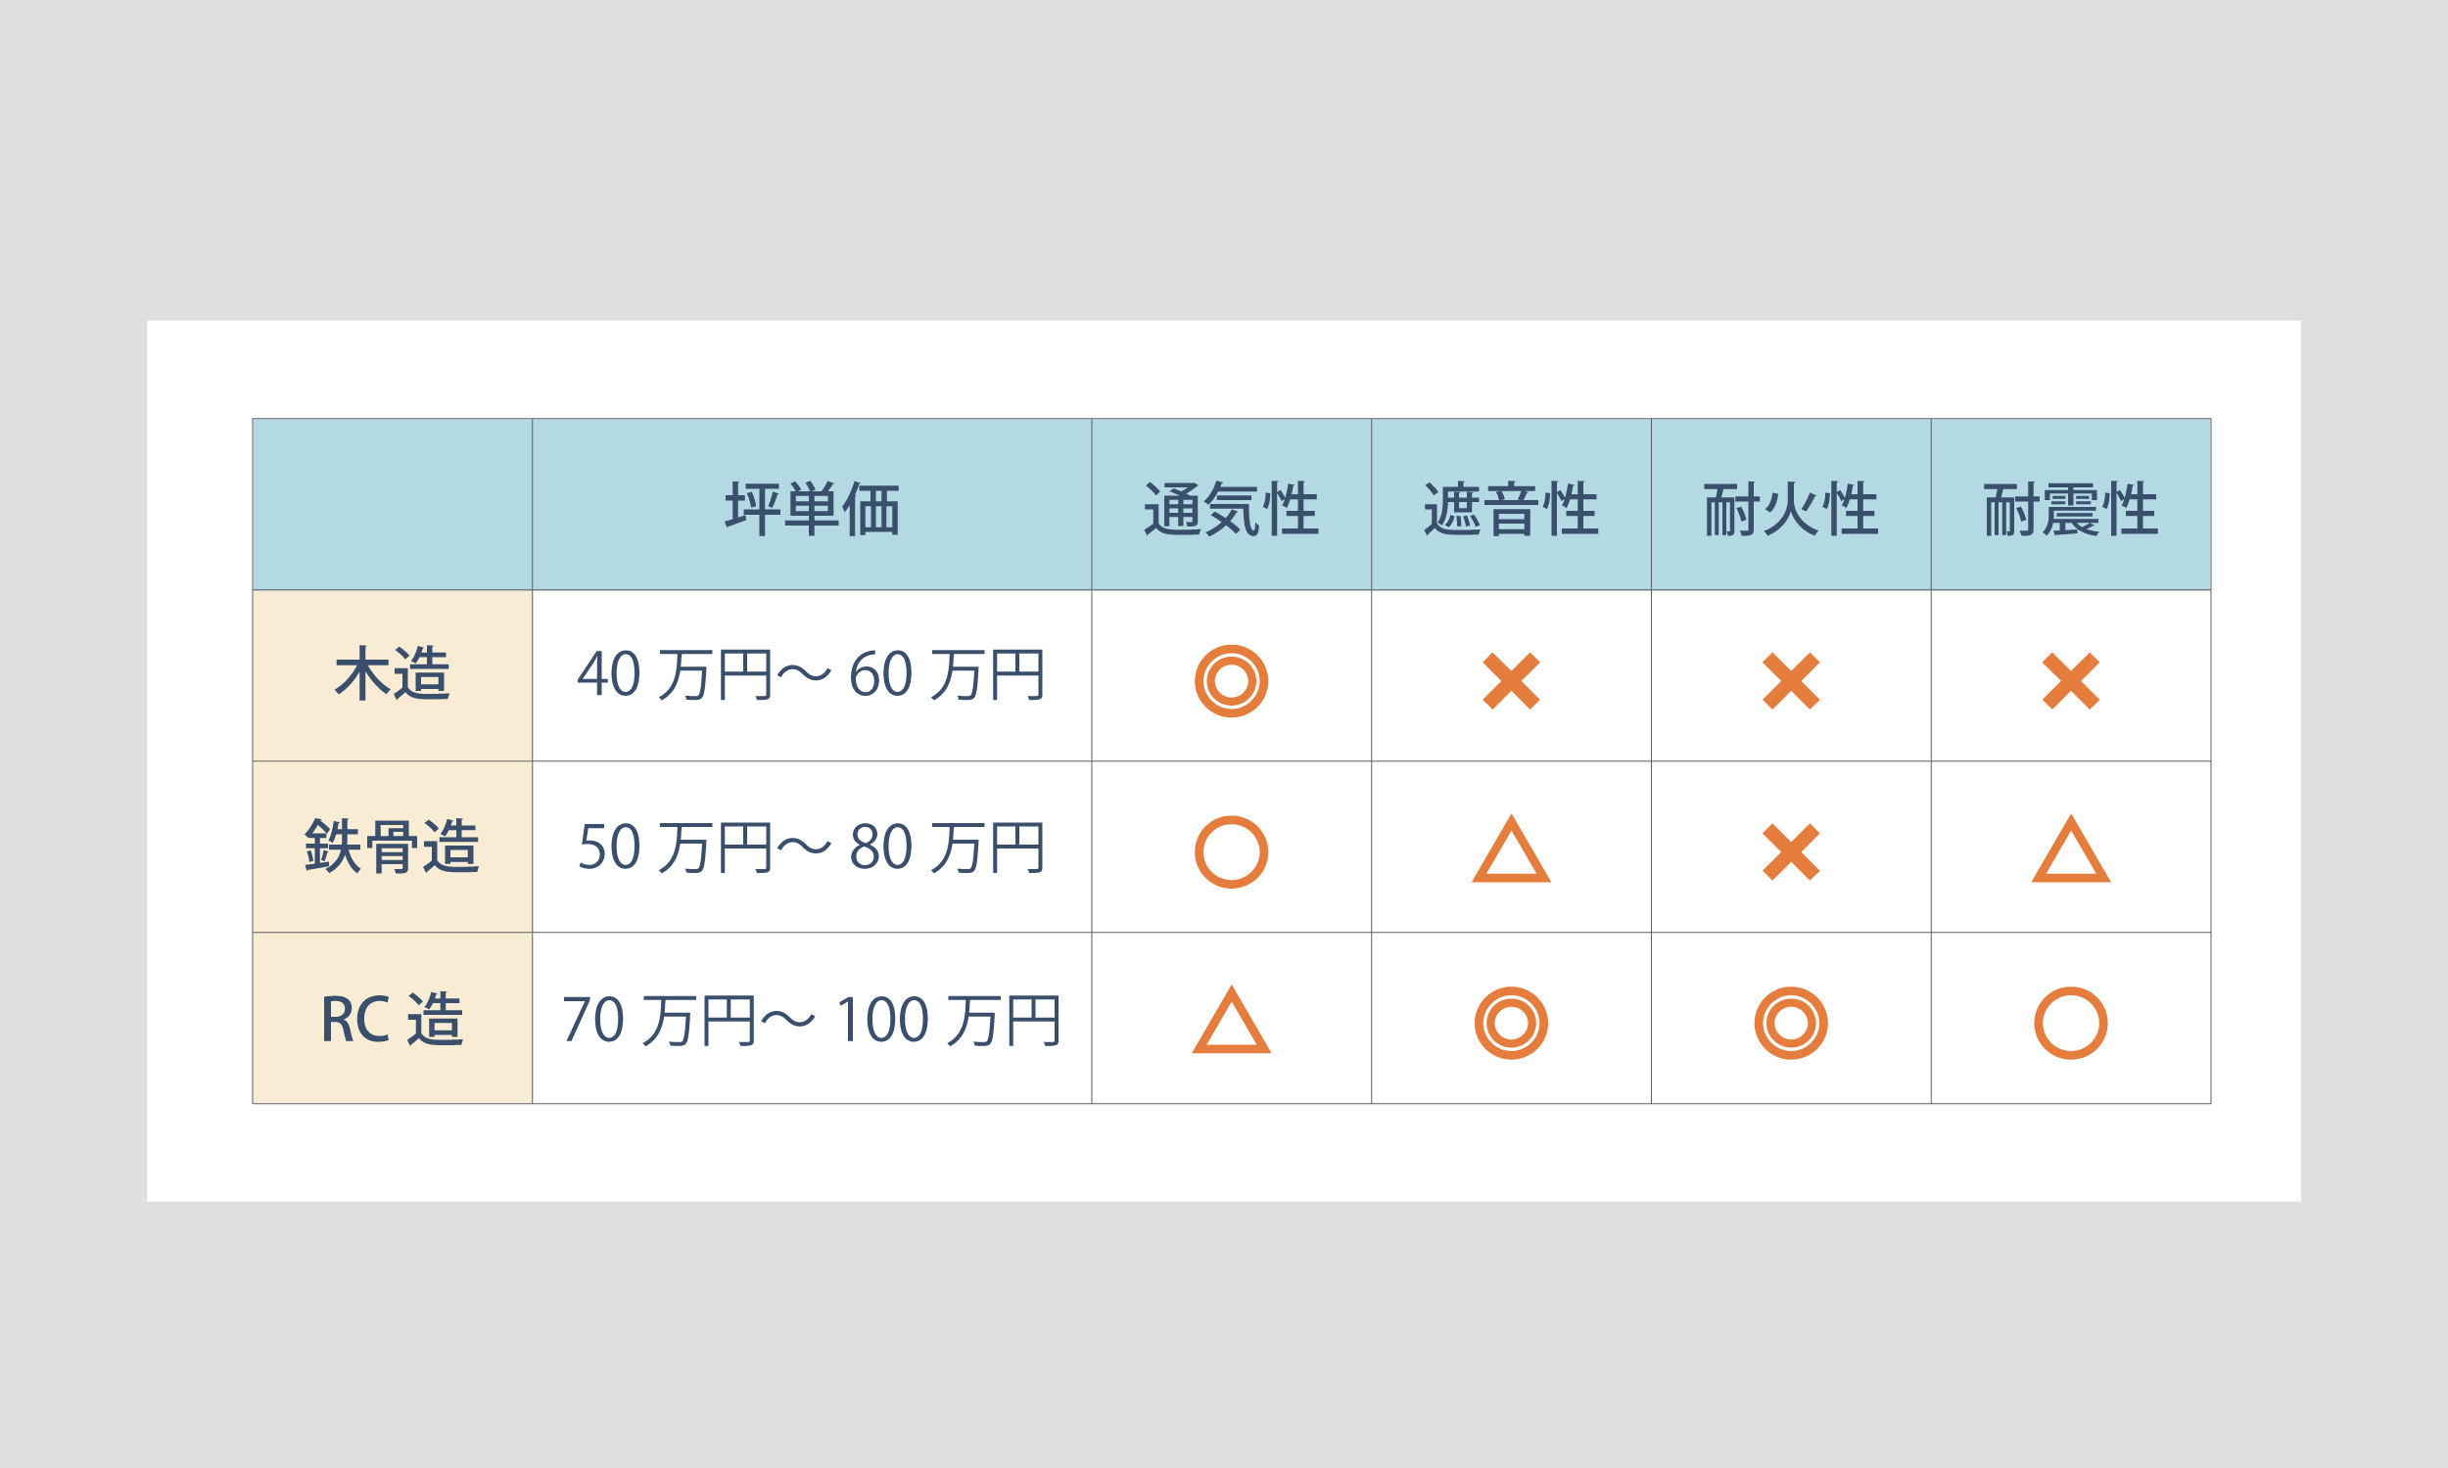Click the X mark for 鉄骨造 耐火性
The image size is (2448, 1468).
tap(1791, 852)
